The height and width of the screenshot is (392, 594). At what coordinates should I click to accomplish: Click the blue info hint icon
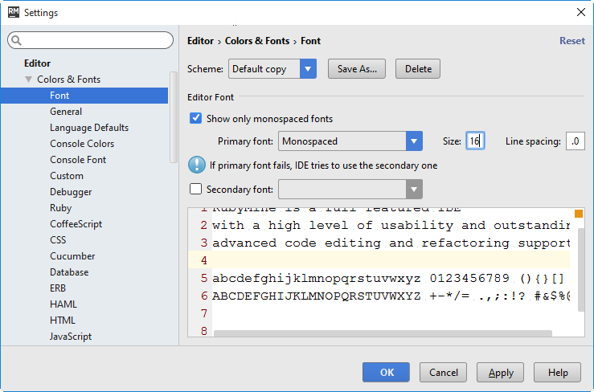point(196,165)
